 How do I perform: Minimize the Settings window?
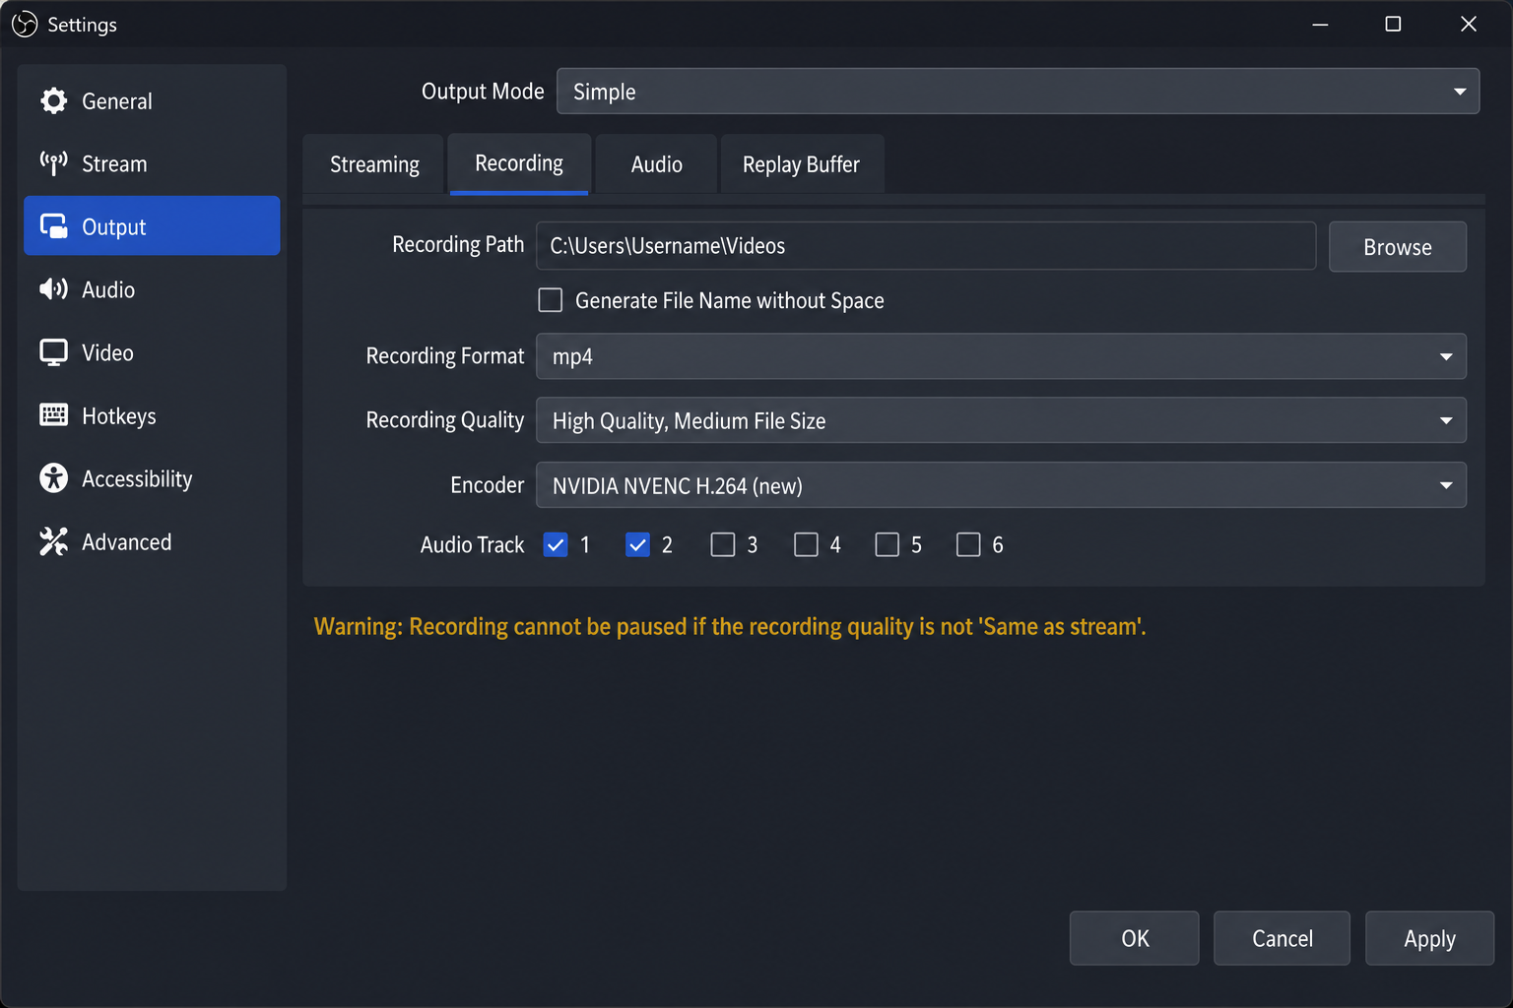click(x=1320, y=24)
